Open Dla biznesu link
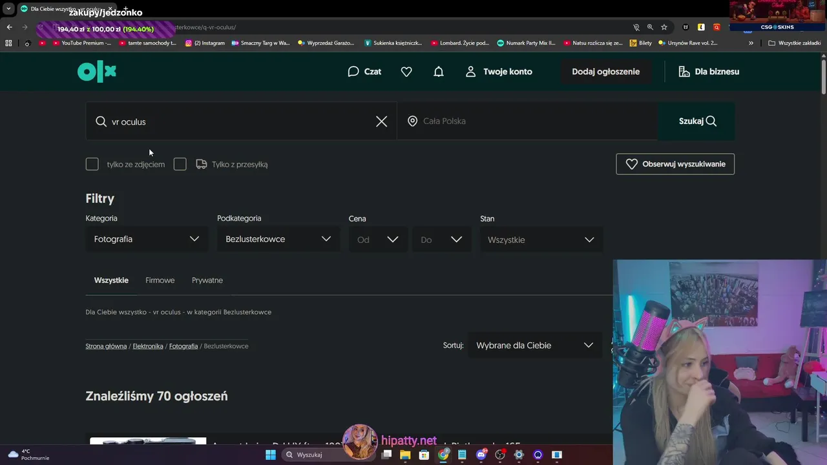The image size is (827, 465). pyautogui.click(x=709, y=72)
